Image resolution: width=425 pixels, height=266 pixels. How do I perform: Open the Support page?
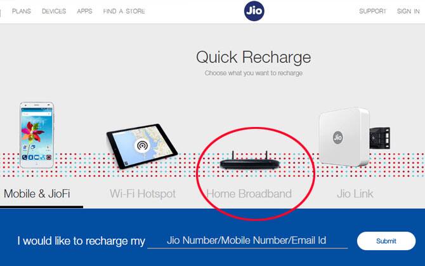(x=372, y=11)
